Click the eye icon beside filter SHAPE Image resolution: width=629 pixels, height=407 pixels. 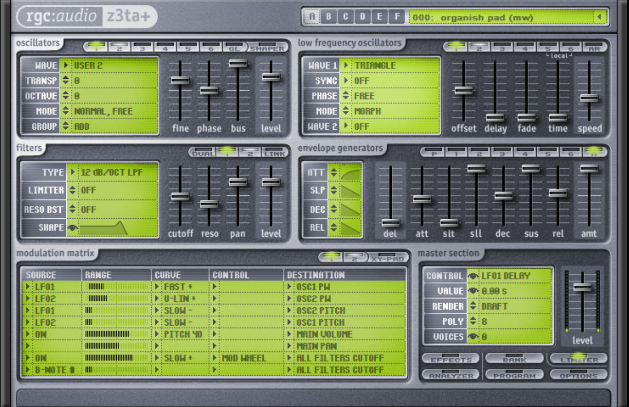pyautogui.click(x=73, y=228)
